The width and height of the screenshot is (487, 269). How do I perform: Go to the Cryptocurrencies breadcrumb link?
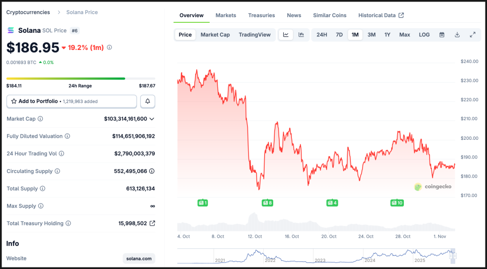point(28,12)
